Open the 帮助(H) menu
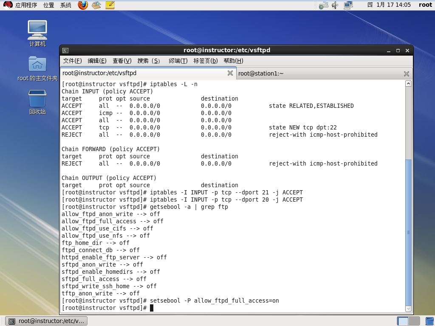The width and height of the screenshot is (435, 326). tap(233, 61)
